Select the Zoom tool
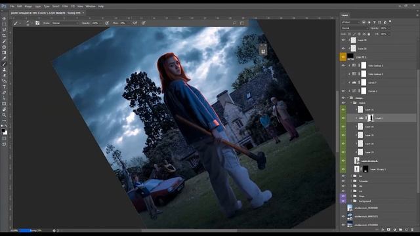Image resolution: width=420 pixels, height=236 pixels. [x=4, y=115]
